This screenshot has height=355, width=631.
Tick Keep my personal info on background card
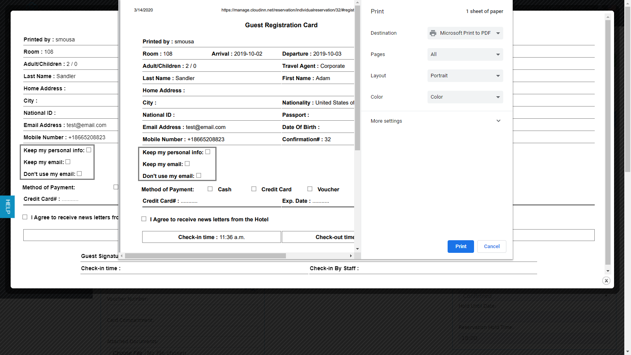[x=89, y=150]
